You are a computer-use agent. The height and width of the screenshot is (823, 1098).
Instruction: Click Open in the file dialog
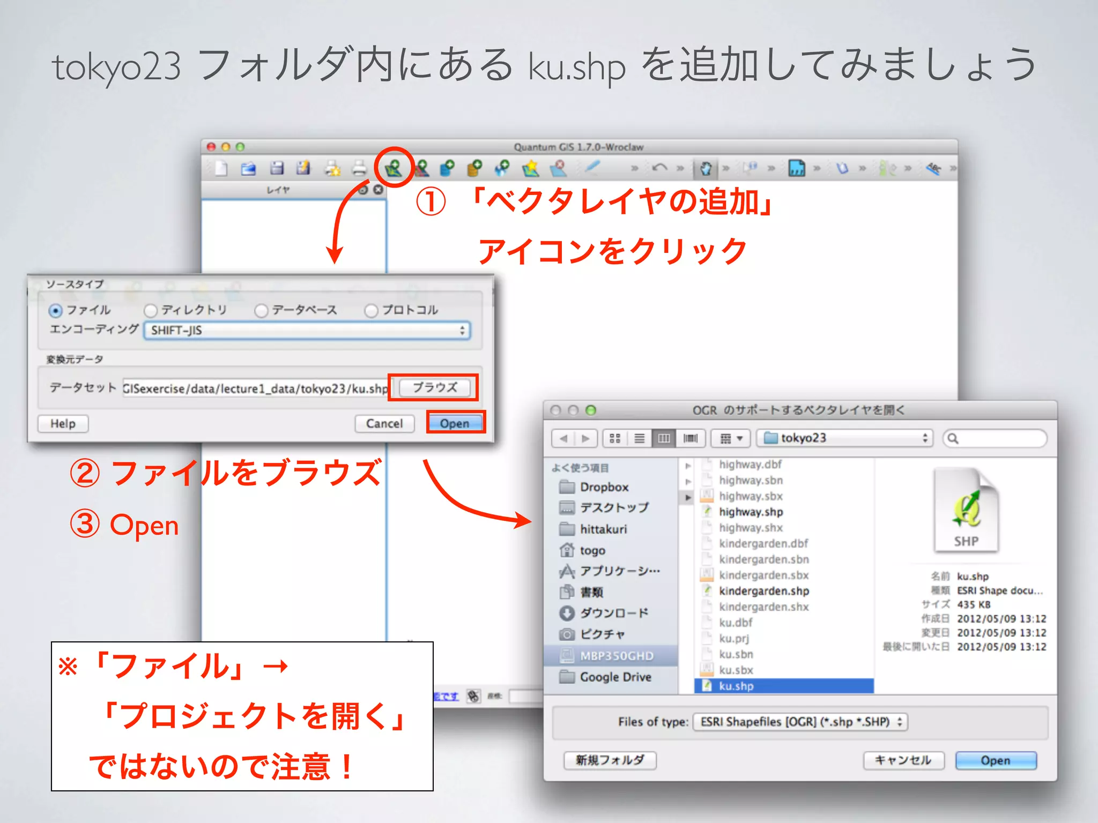995,760
